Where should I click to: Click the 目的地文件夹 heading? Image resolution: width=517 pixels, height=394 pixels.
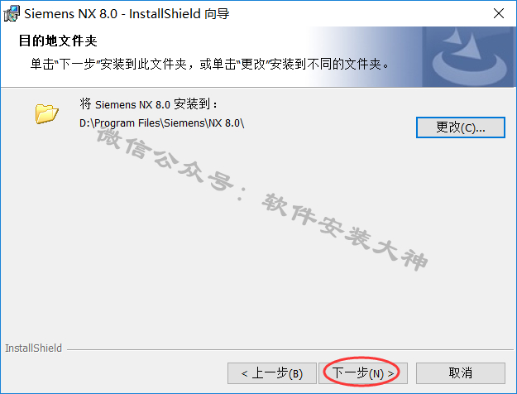(58, 41)
